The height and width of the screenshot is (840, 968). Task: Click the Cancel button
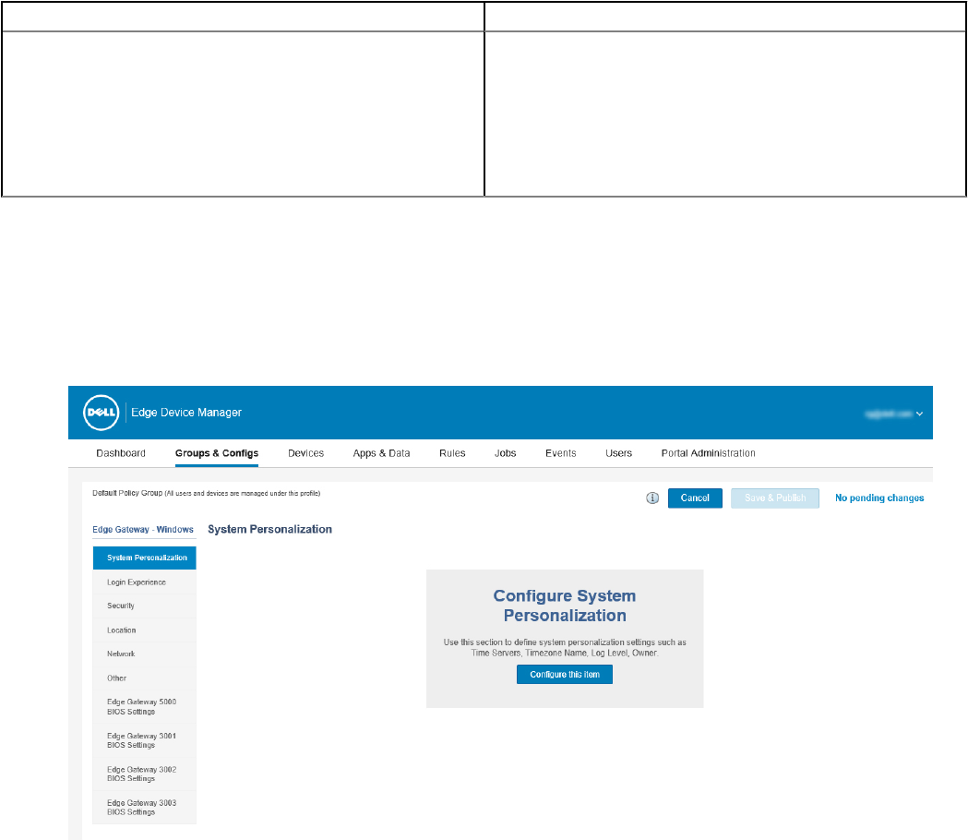pyautogui.click(x=695, y=498)
